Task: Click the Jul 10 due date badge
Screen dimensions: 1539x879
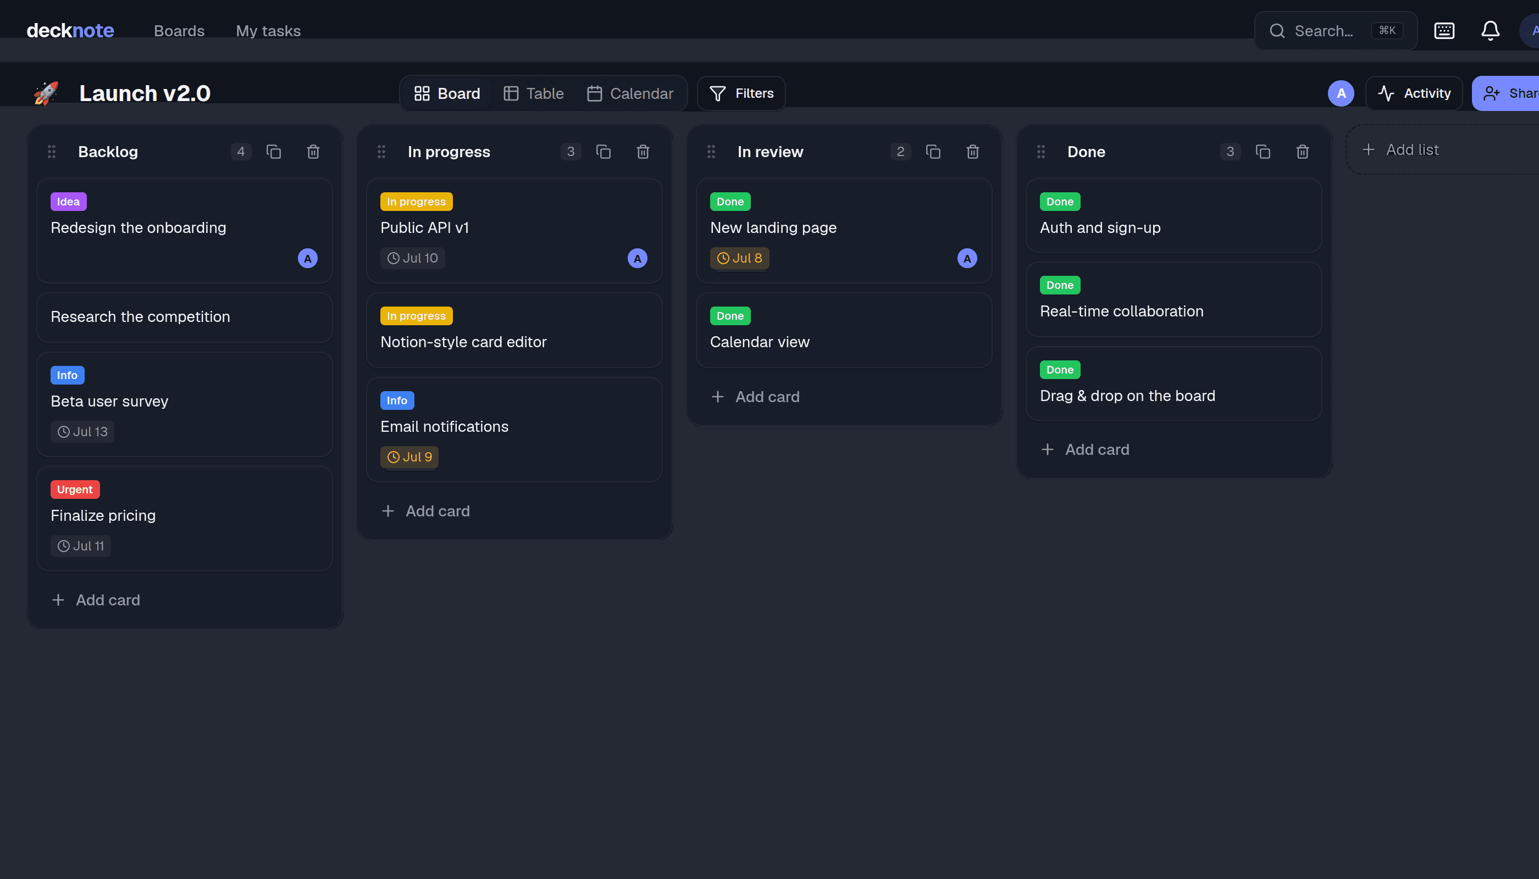Action: [x=413, y=258]
